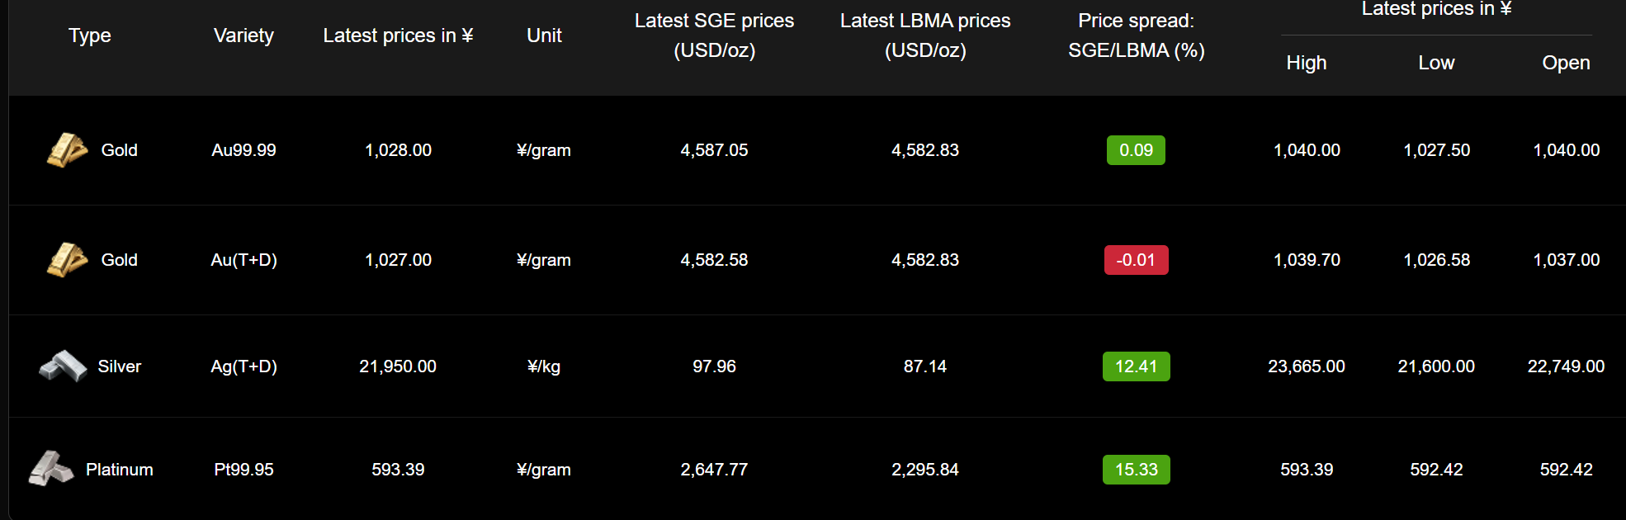The image size is (1626, 520).
Task: Click the Latest LBMA prices column header
Action: click(x=925, y=35)
